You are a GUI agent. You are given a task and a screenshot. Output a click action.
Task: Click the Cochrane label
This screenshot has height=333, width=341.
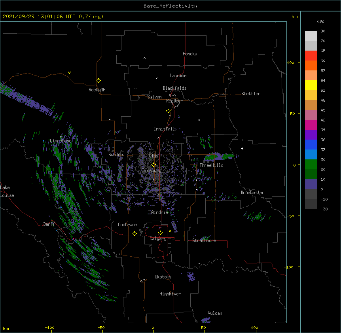pyautogui.click(x=127, y=225)
